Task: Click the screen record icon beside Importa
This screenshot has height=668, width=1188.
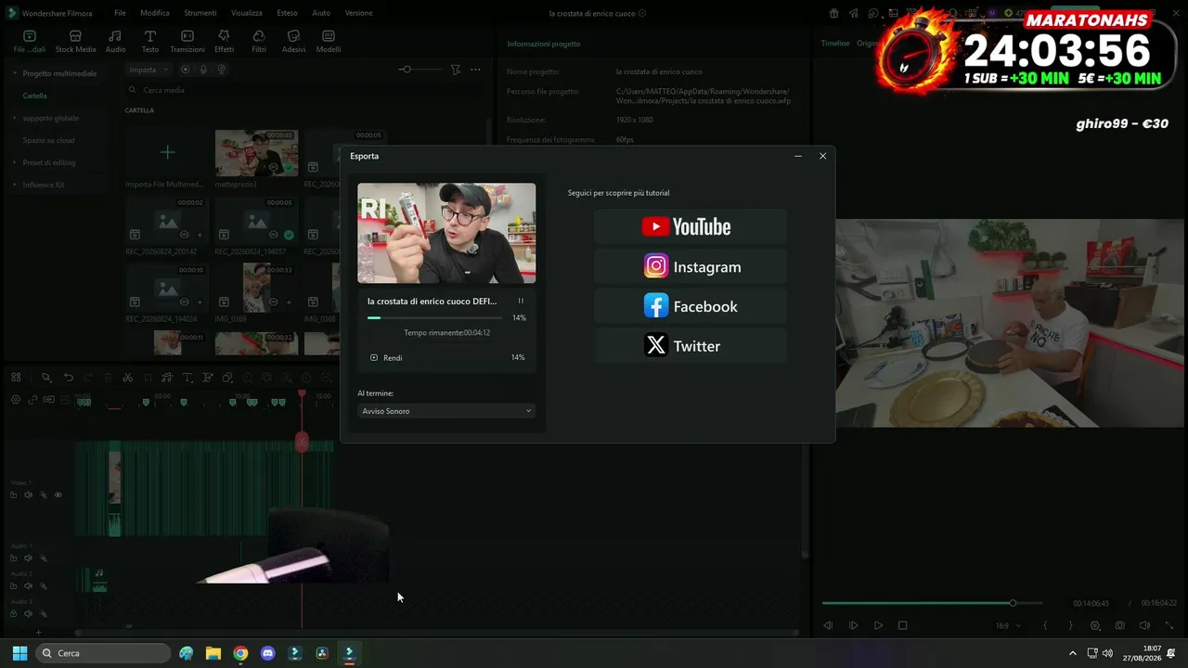Action: point(186,70)
